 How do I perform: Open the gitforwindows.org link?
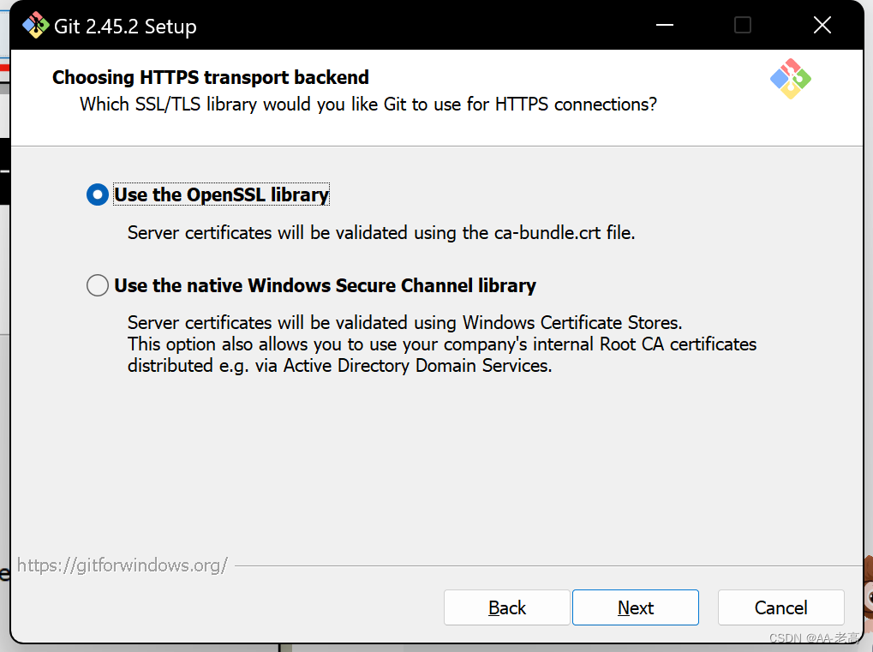[122, 565]
